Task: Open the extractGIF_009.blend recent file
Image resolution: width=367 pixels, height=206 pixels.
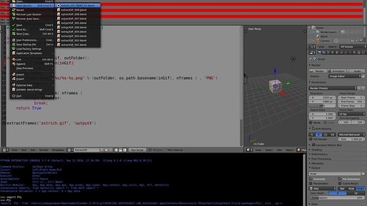Action: coord(78,10)
